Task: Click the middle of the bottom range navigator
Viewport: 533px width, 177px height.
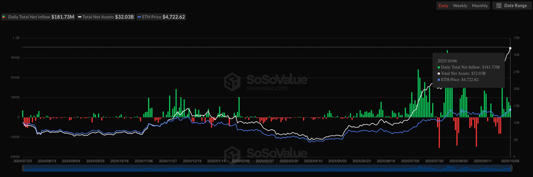Action: pyautogui.click(x=266, y=168)
